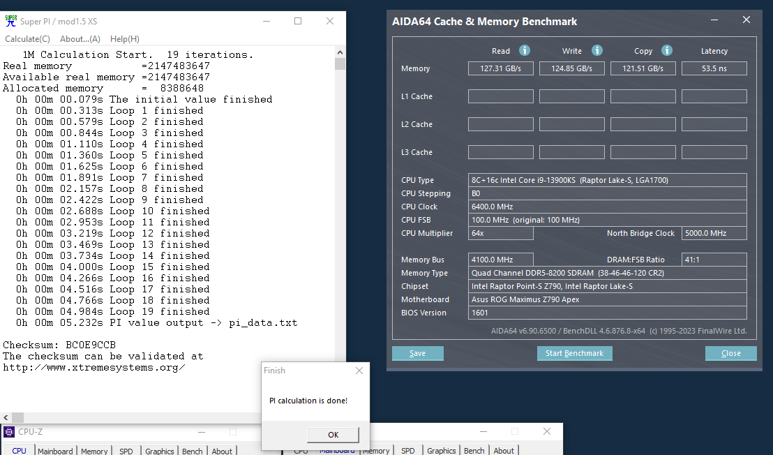Click the http://www.xtremesystems.org/ text in Super PI
773x455 pixels.
[93, 368]
